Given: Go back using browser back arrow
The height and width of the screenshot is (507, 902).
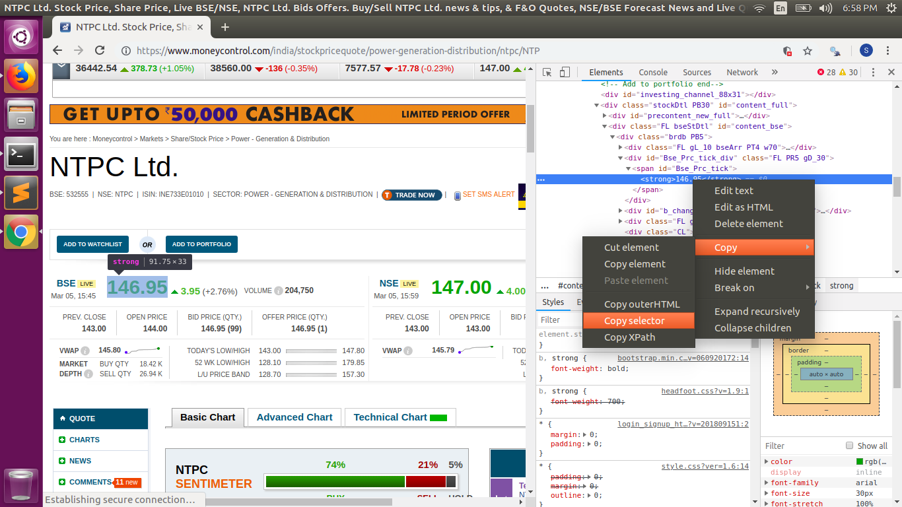Looking at the screenshot, I should click(x=57, y=50).
